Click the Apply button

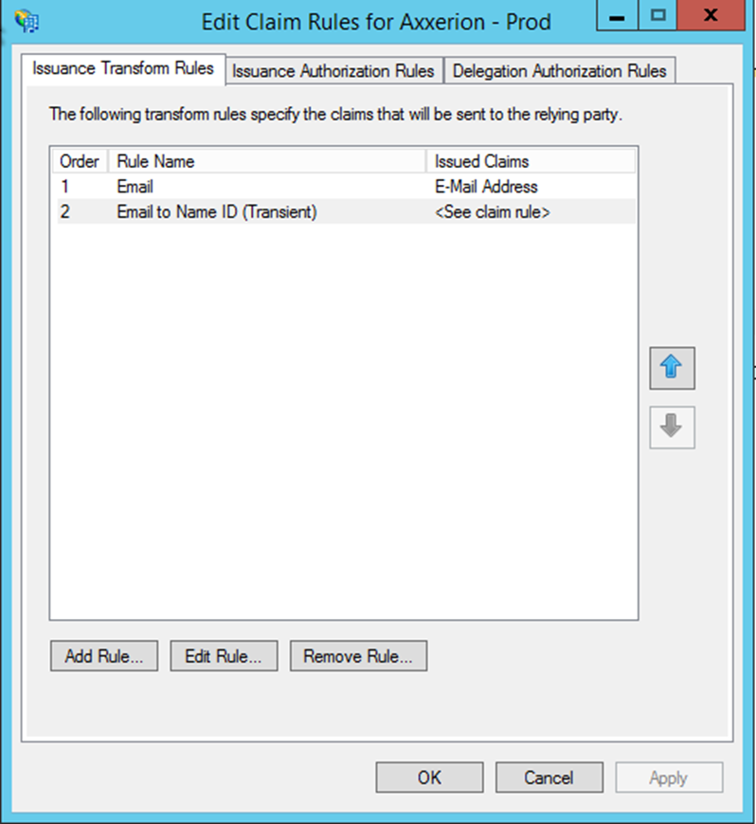click(x=669, y=778)
